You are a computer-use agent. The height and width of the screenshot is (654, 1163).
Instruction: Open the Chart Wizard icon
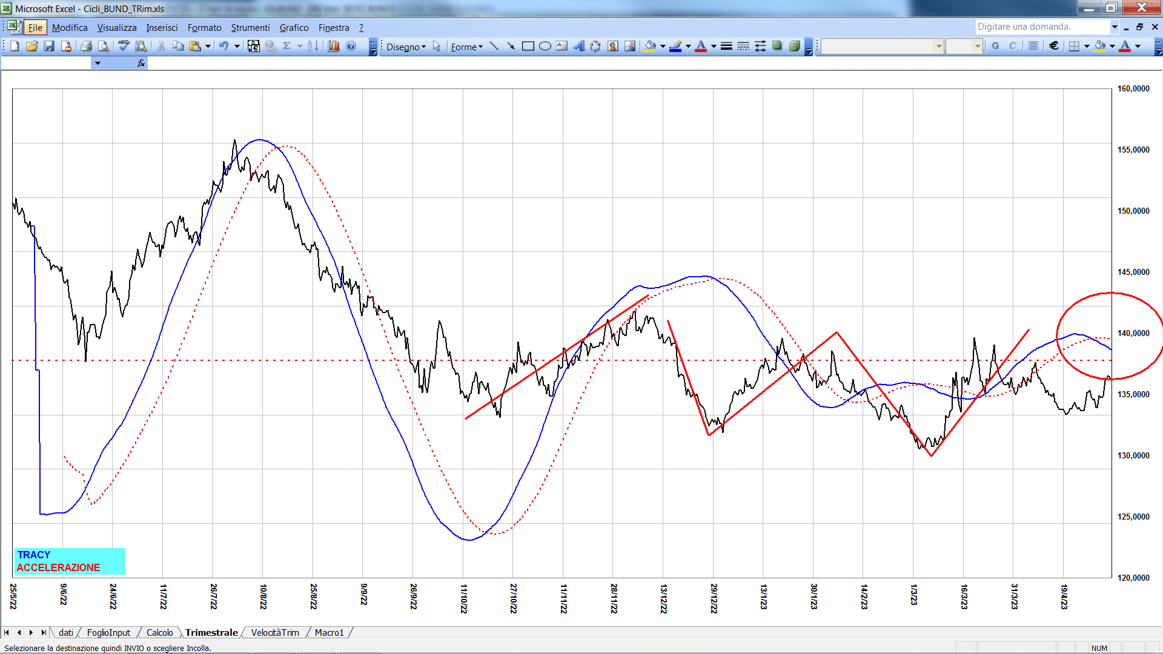click(x=334, y=46)
